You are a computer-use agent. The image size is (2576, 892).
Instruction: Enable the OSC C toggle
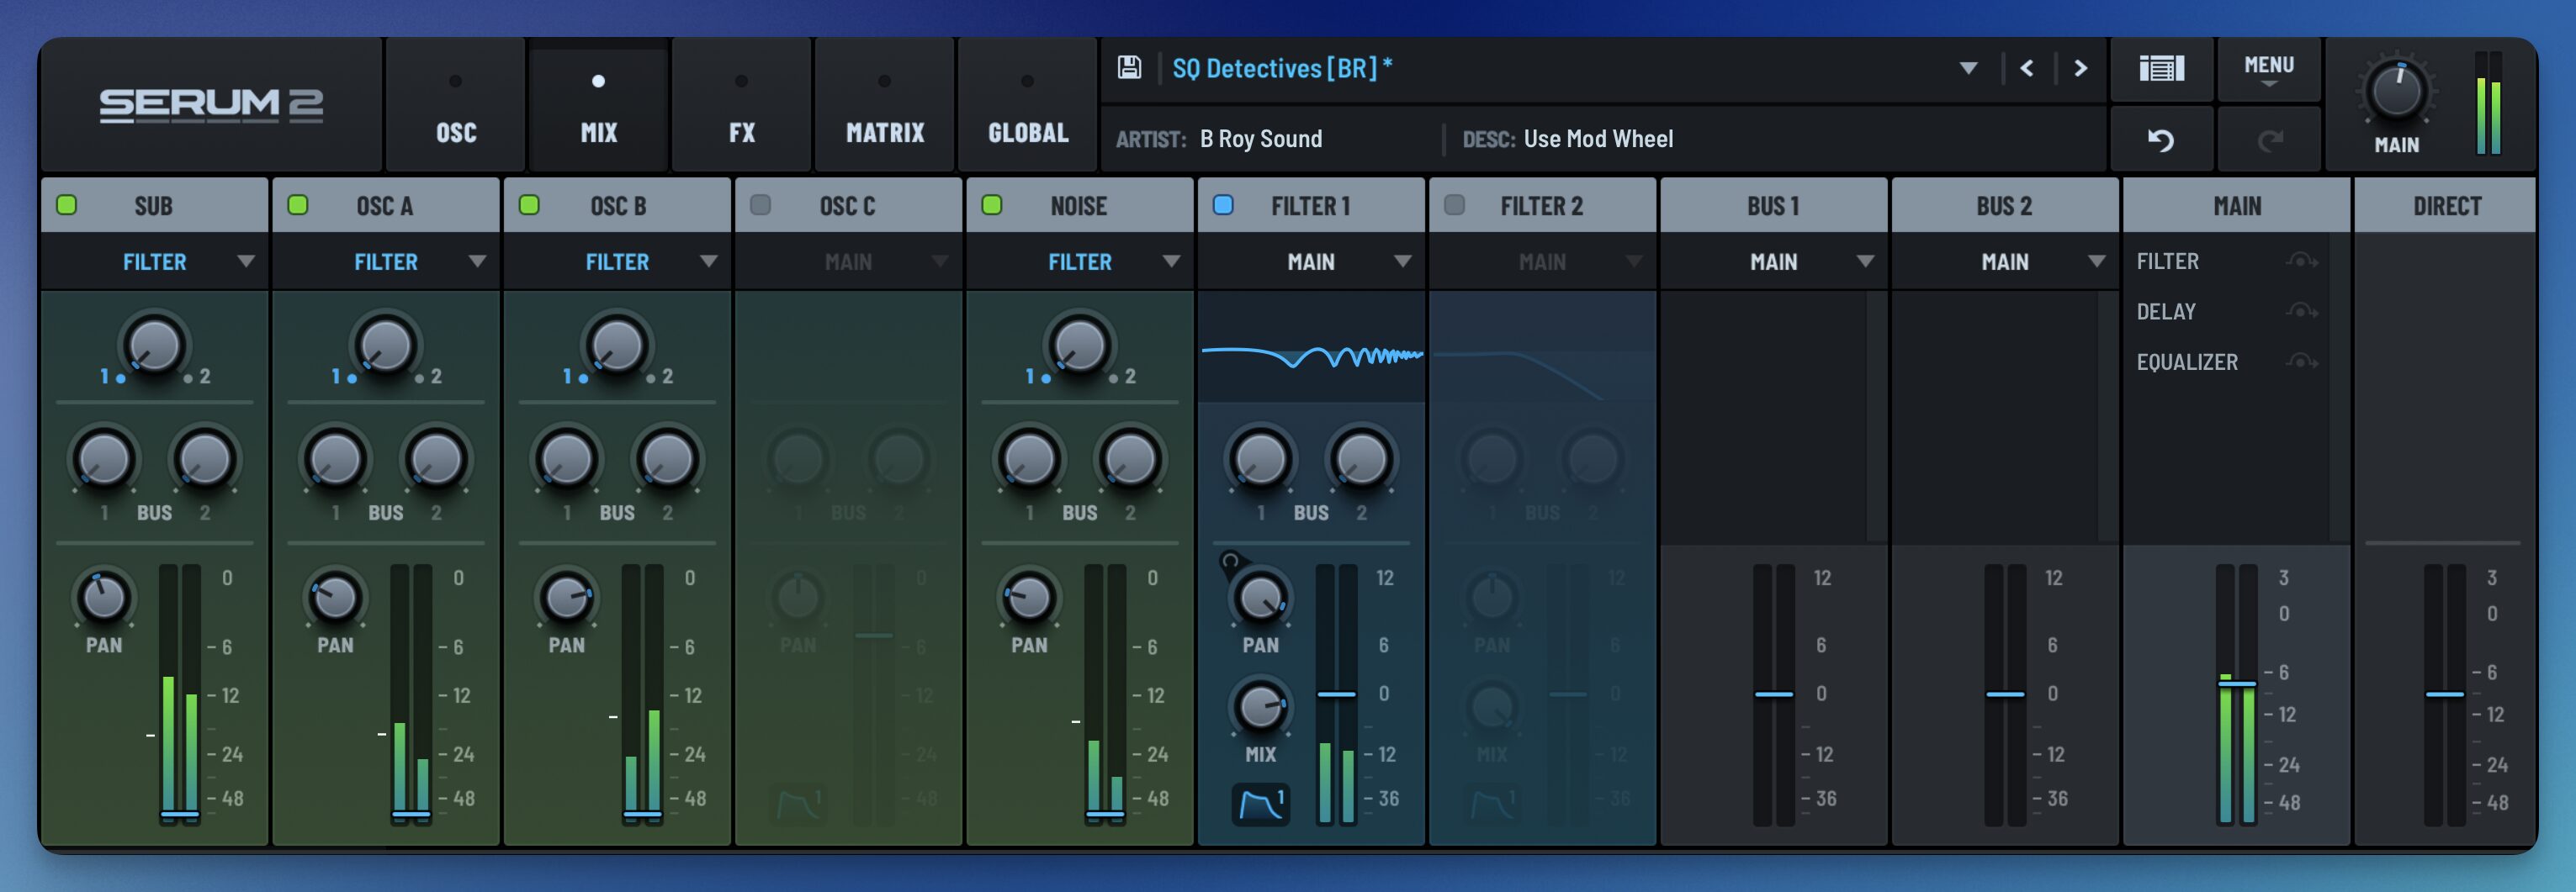[x=761, y=205]
